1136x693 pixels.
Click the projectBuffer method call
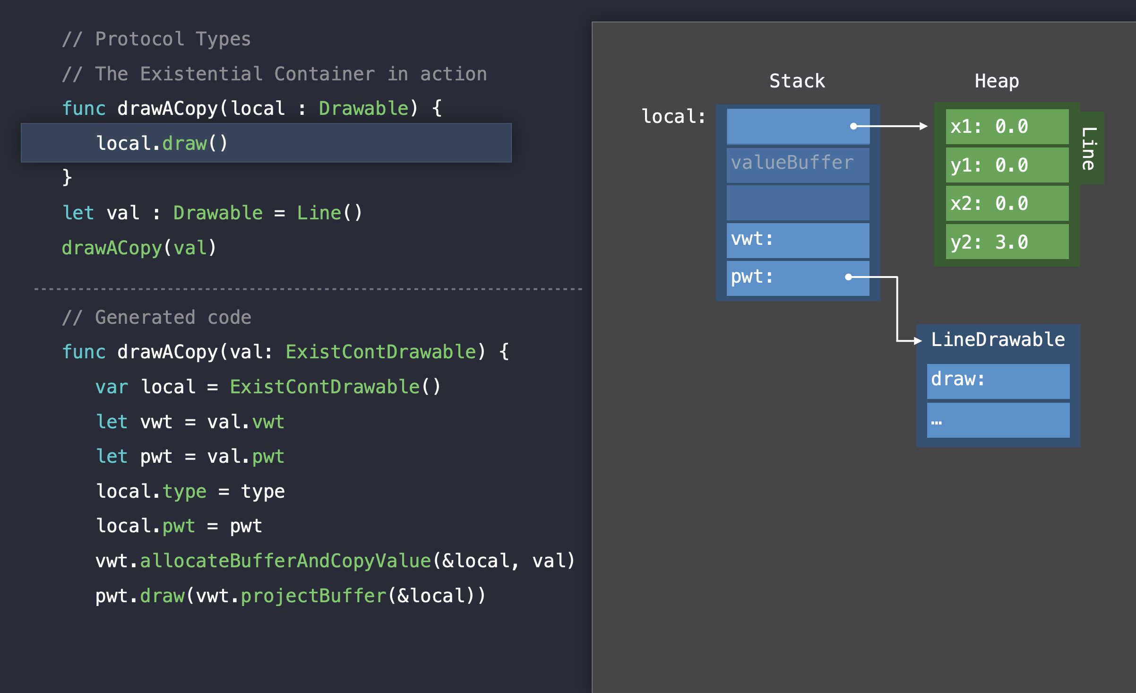click(314, 596)
